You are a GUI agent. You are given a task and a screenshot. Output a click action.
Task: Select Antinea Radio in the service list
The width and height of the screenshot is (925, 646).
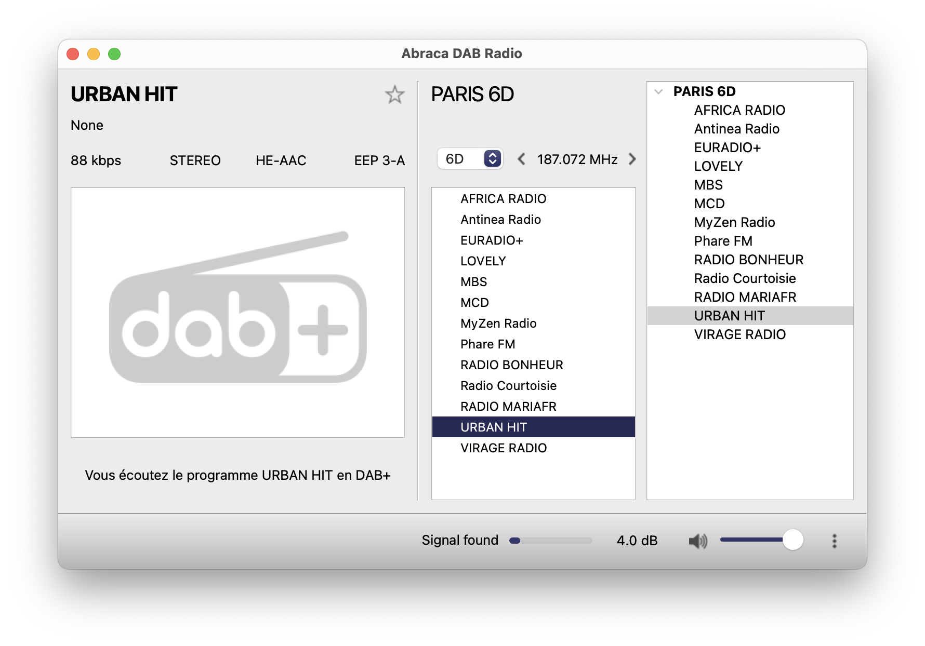[x=533, y=220]
